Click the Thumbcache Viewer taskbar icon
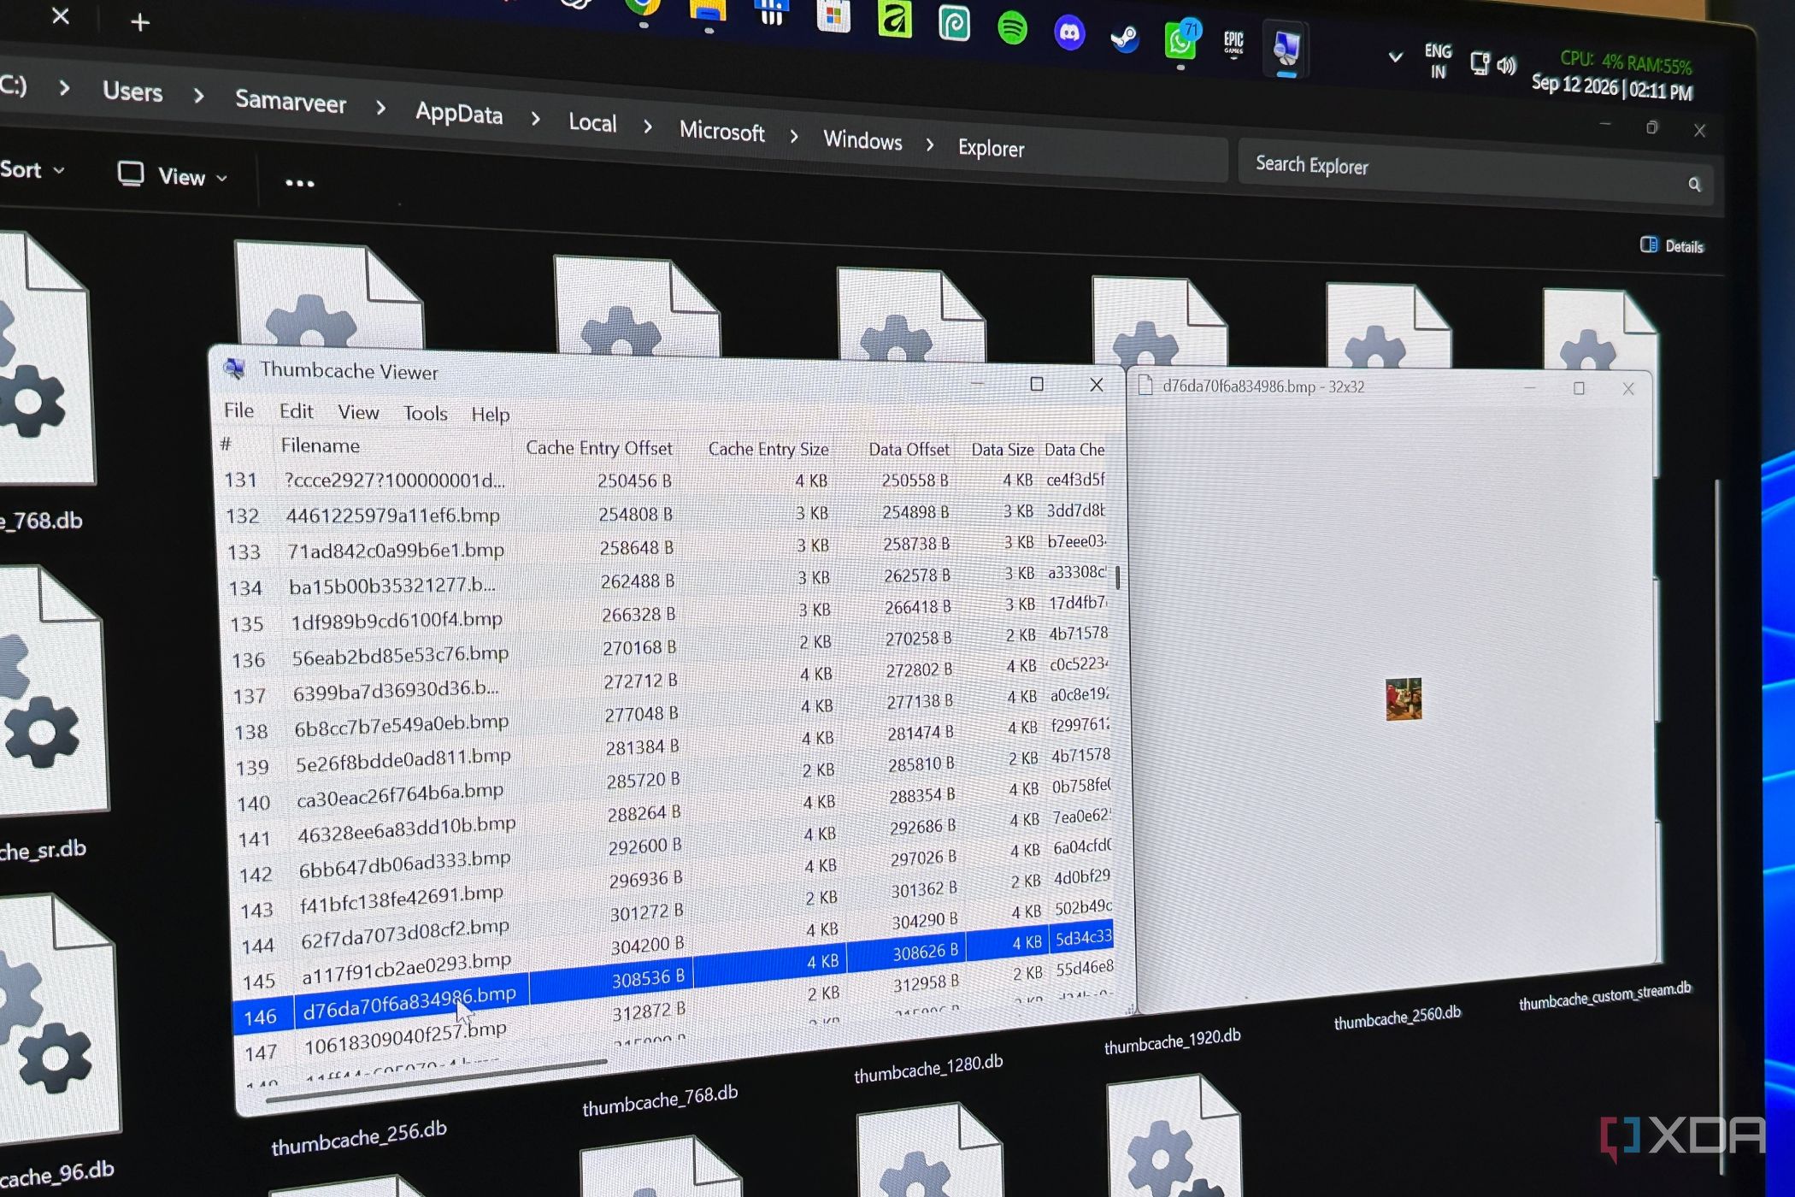The width and height of the screenshot is (1795, 1197). pos(1286,48)
